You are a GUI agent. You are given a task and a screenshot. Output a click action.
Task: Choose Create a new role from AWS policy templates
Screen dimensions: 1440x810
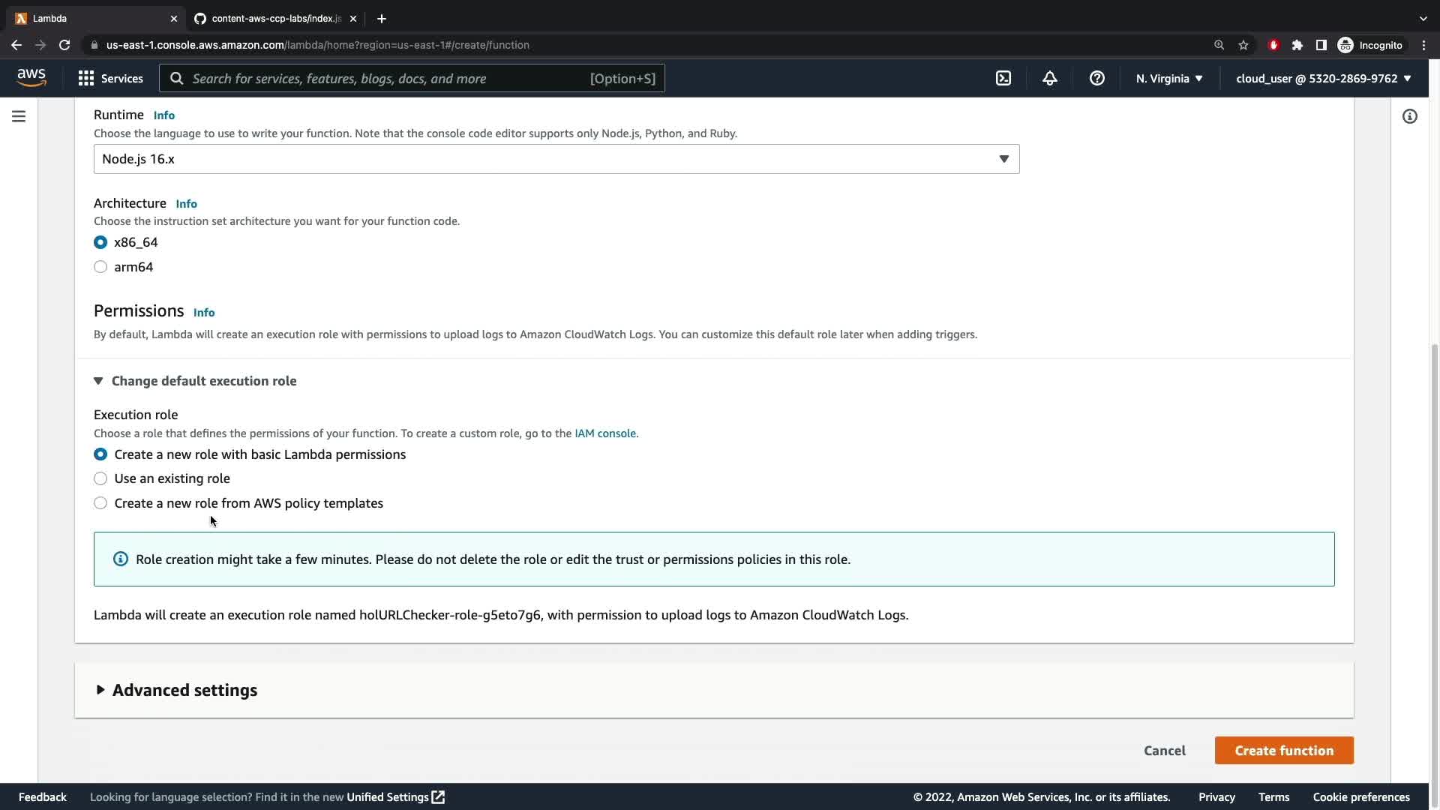[x=100, y=503]
